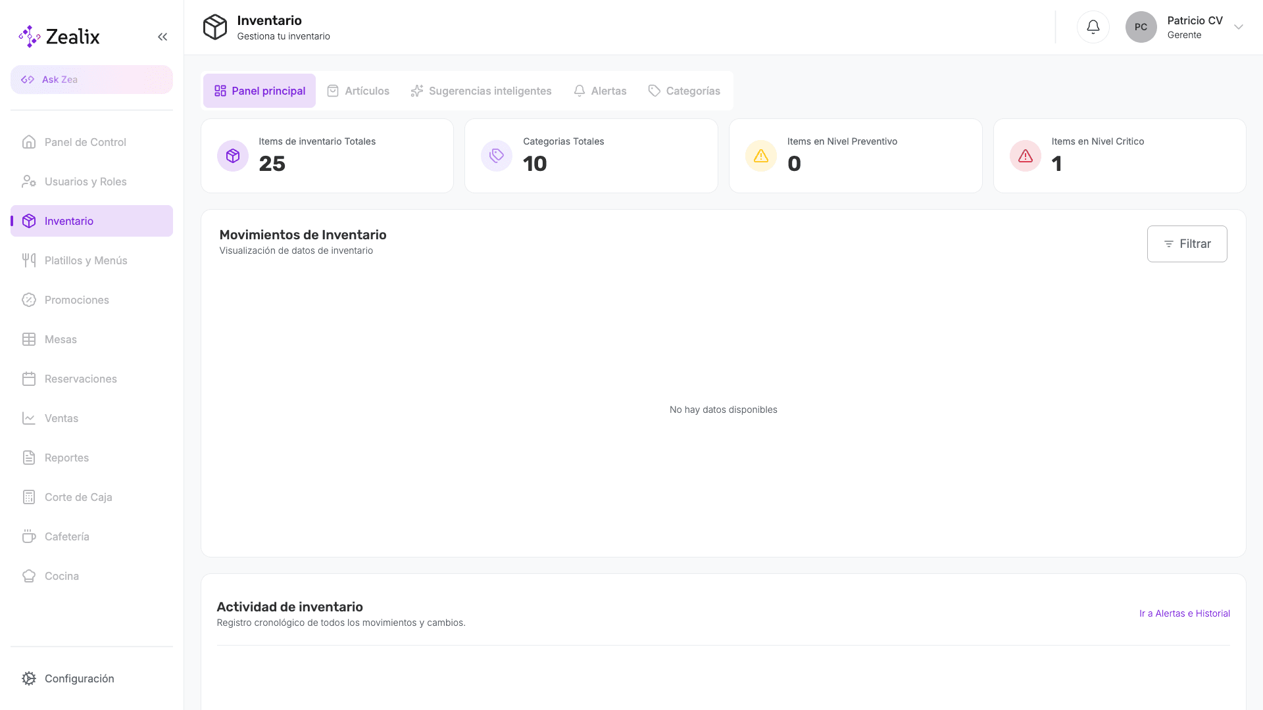Open the Filtrar button
Viewport: 1263px width, 710px height.
tap(1187, 244)
